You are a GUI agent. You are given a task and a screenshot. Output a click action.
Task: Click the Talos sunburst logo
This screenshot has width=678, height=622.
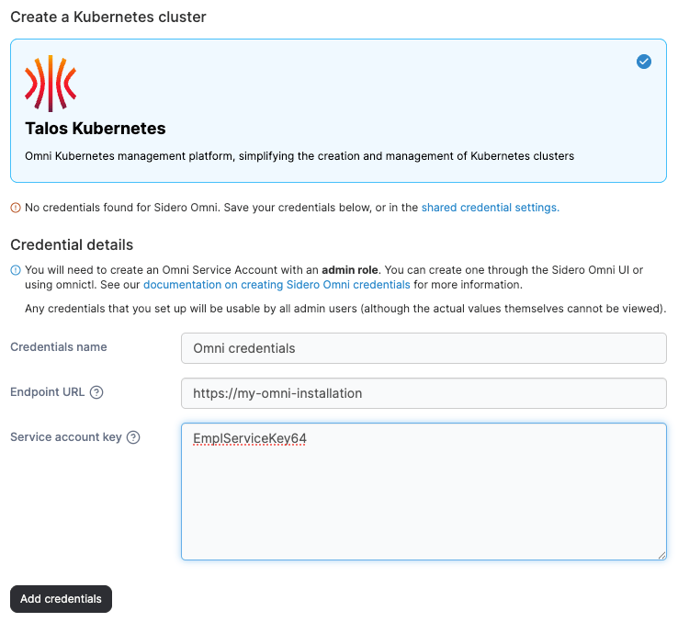click(51, 84)
